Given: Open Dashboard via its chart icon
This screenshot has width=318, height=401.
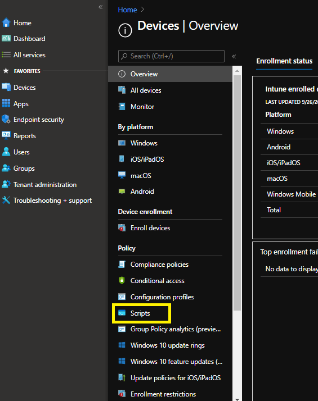Looking at the screenshot, I should (x=6, y=38).
